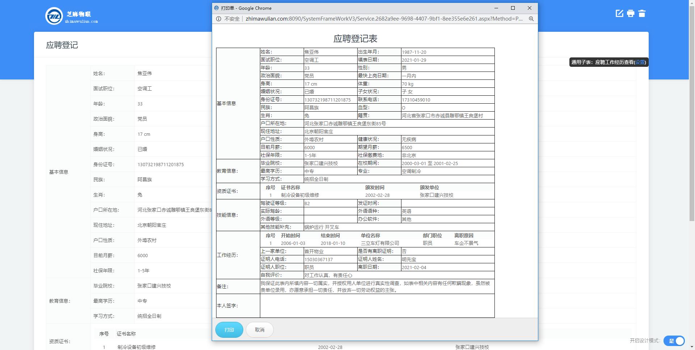Click the 不安全 security warning label
695x350 pixels.
232,19
